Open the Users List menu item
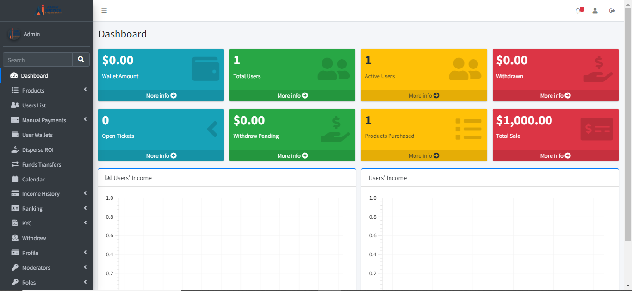 coord(35,105)
